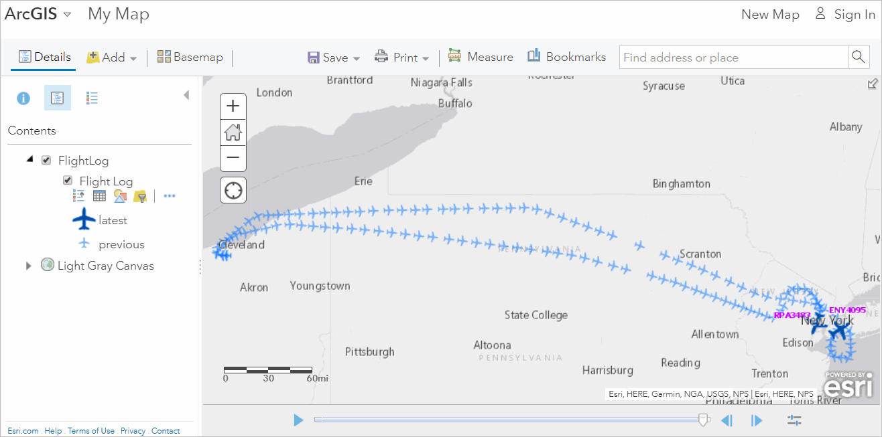
Task: Collapse the side panel arrow
Action: (186, 96)
